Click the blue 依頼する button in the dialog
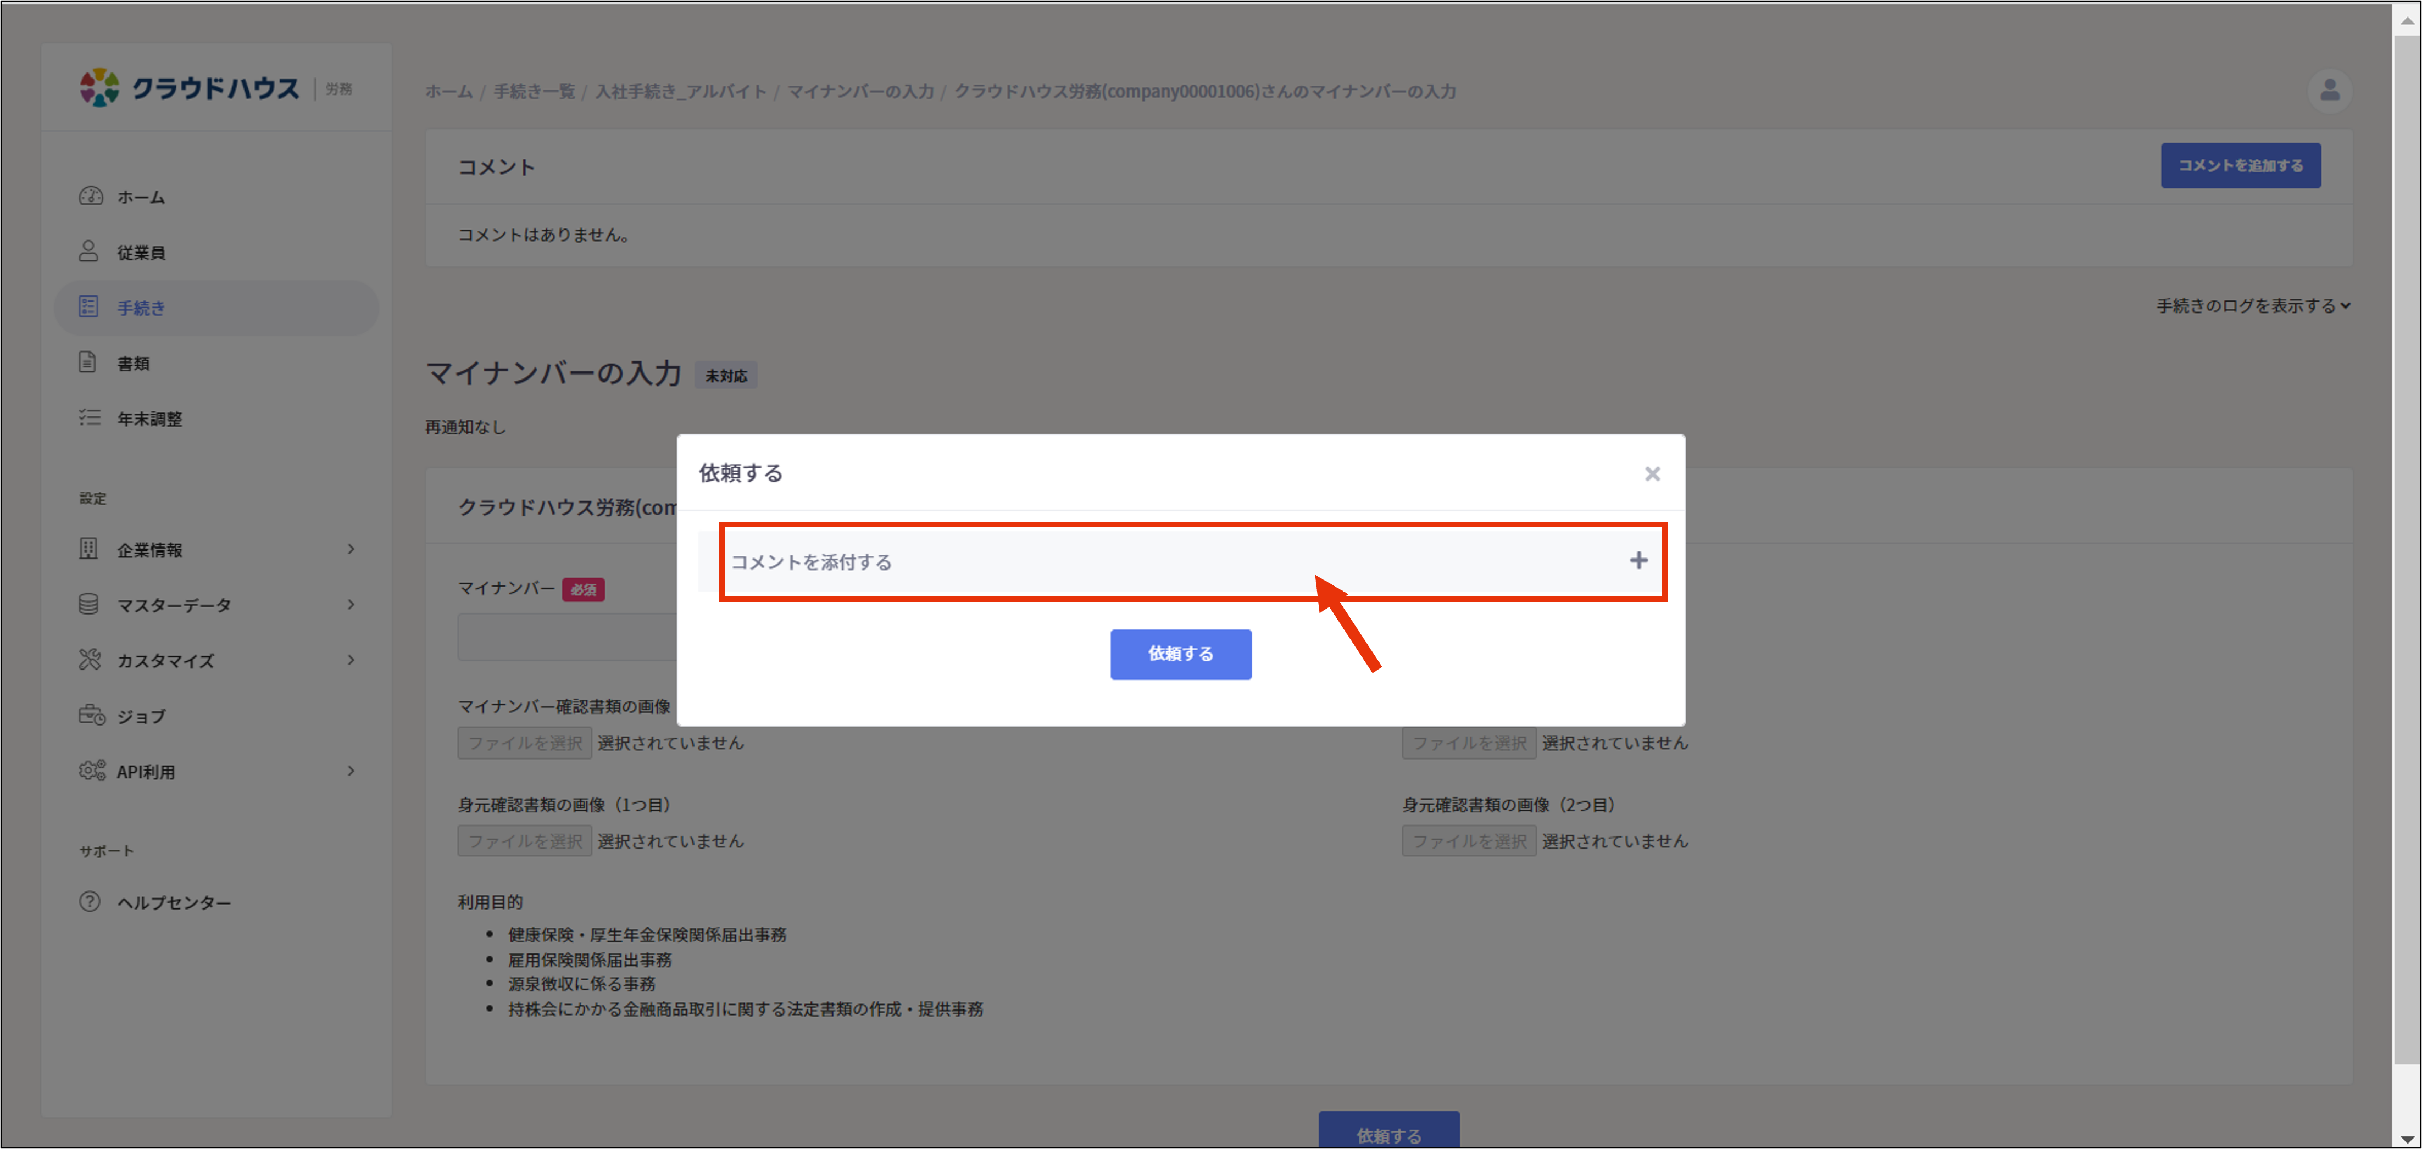The width and height of the screenshot is (2422, 1149). coord(1180,654)
